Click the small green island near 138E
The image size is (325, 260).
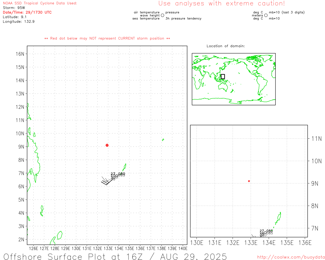(x=163, y=140)
